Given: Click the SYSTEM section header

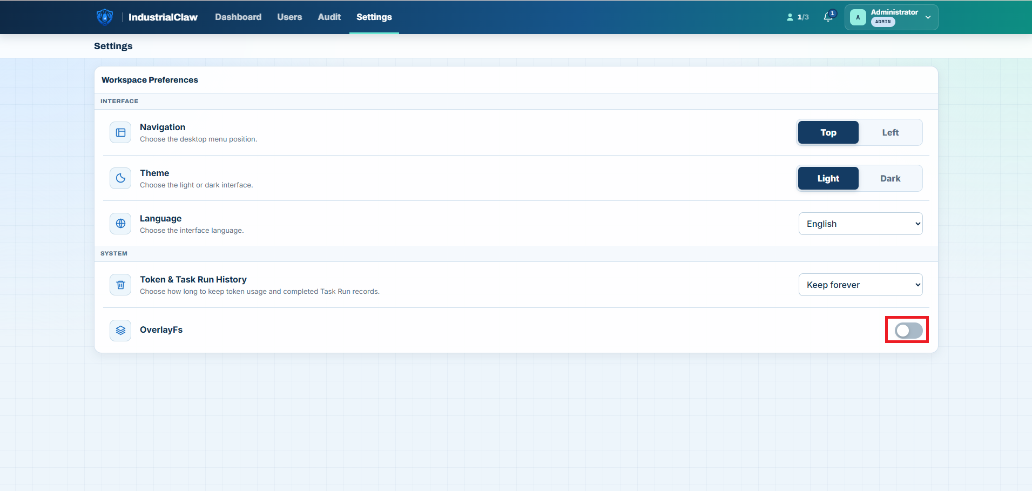Looking at the screenshot, I should 114,253.
